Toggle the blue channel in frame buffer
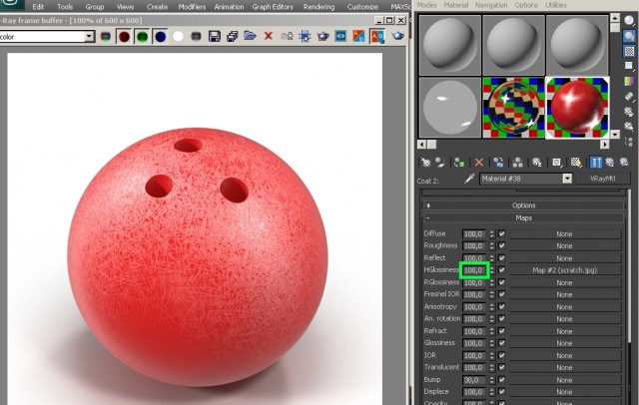639x405 pixels. click(x=160, y=37)
